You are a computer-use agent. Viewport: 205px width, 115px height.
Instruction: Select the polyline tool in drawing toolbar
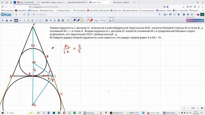point(29,20)
